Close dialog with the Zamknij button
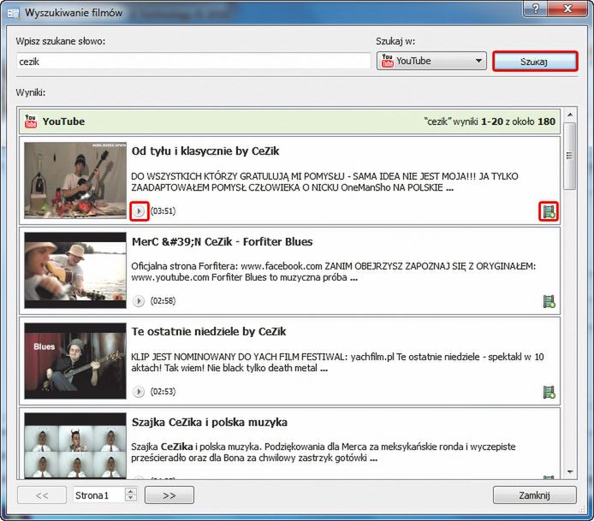 pyautogui.click(x=535, y=495)
